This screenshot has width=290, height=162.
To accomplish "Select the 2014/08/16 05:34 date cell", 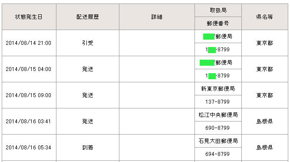I will [29, 148].
